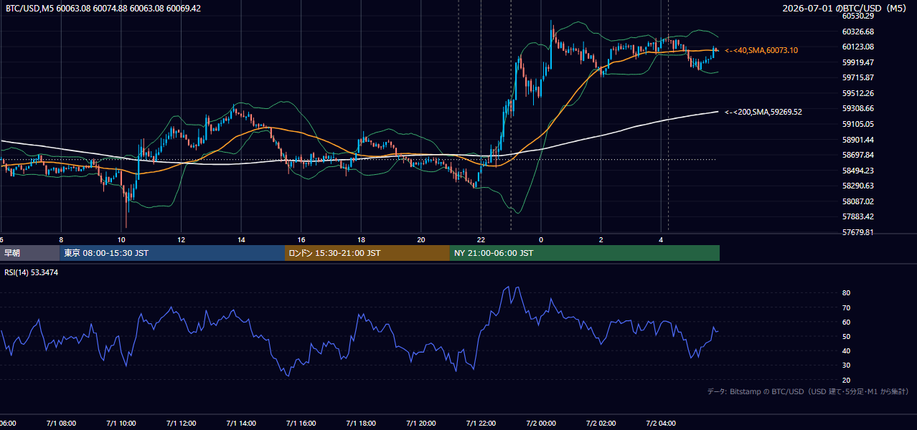917x430 pixels.
Task: Click the bottom time label 7/1 18:00
Action: coord(361,424)
